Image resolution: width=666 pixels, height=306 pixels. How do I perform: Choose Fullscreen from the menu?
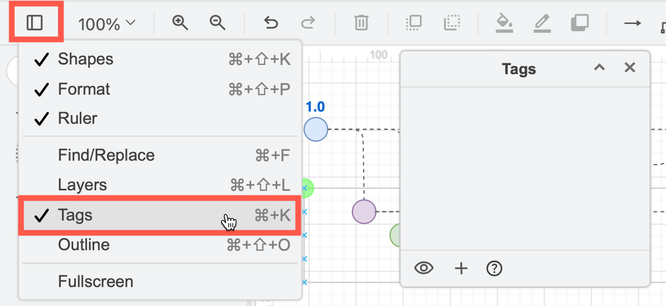tap(95, 281)
